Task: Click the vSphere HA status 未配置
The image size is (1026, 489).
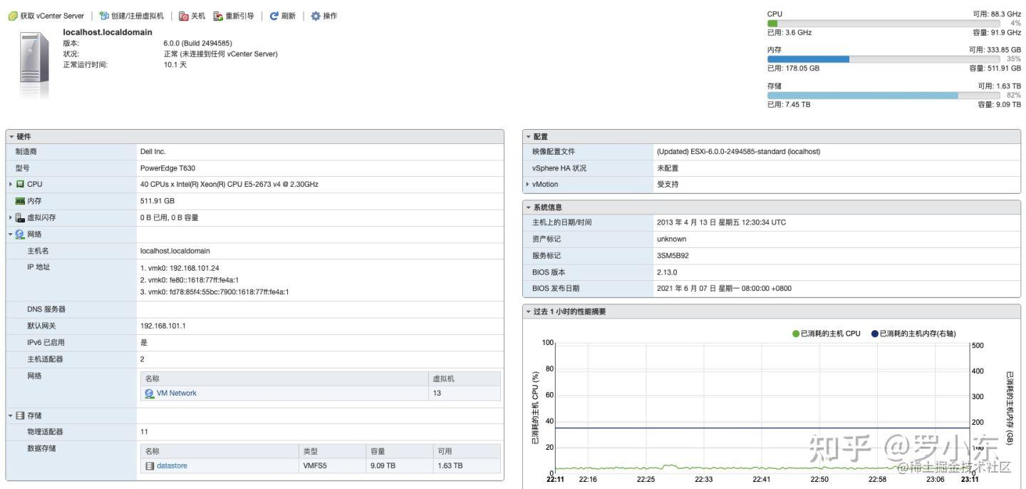Action: 668,168
